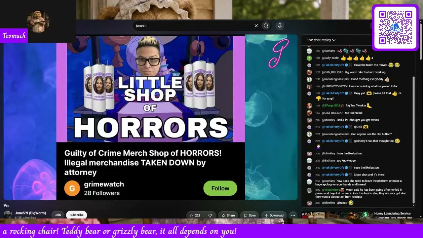
Task: Click @TetonHikers' chat avatar
Action: (309, 191)
